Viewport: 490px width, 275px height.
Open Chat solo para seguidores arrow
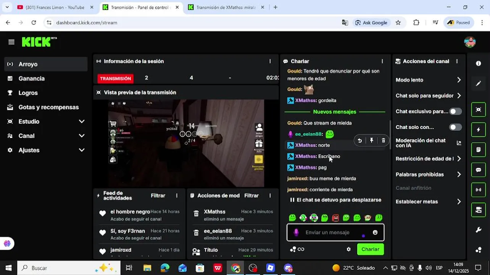tap(459, 96)
